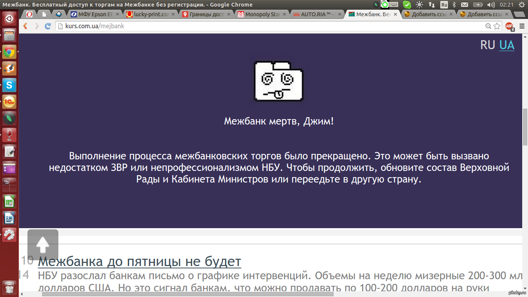
Task: Open the keyboard layout Ru indicator
Action: pos(444,5)
